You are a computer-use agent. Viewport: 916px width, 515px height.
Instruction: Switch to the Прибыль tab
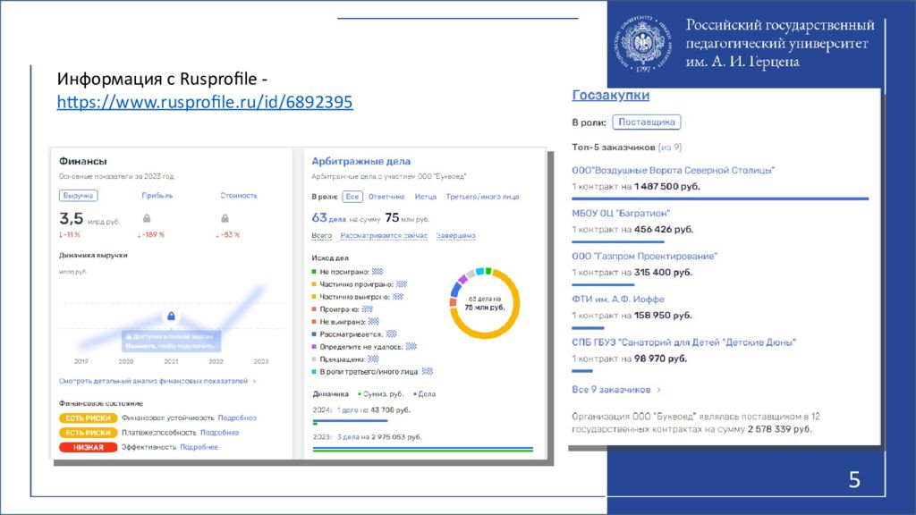click(157, 196)
